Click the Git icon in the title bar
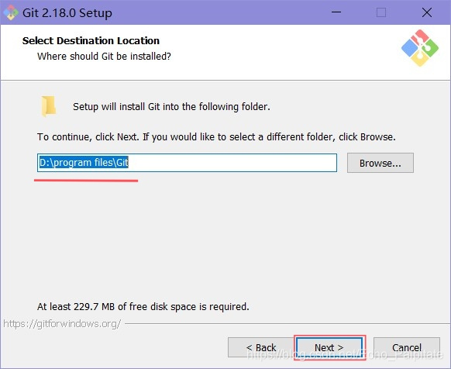Screen dimensions: 451x369 click(x=11, y=12)
